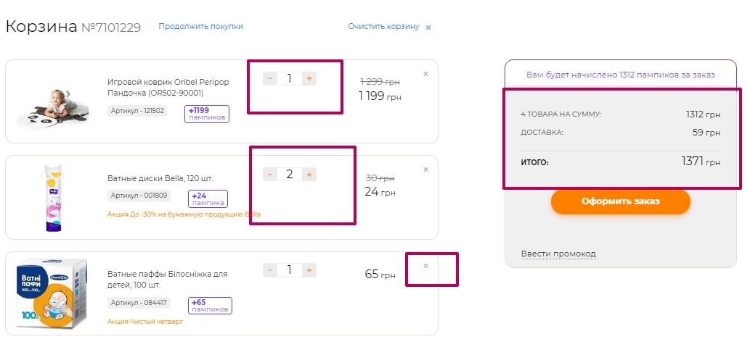The image size is (750, 347).
Task: Open the Ввести промокод link
Action: [558, 254]
